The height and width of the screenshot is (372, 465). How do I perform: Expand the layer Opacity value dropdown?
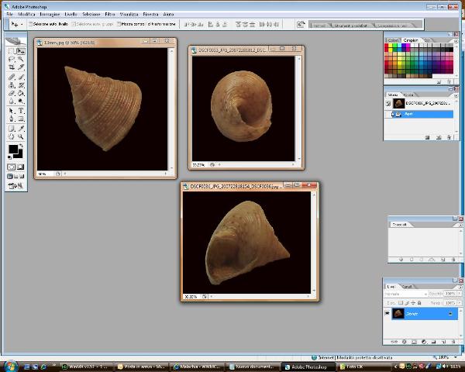click(458, 294)
